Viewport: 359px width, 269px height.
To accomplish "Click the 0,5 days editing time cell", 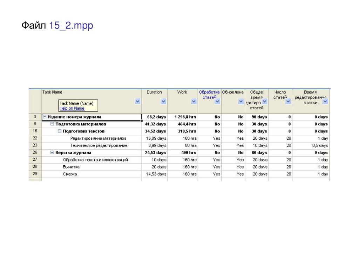I will pyautogui.click(x=311, y=145).
